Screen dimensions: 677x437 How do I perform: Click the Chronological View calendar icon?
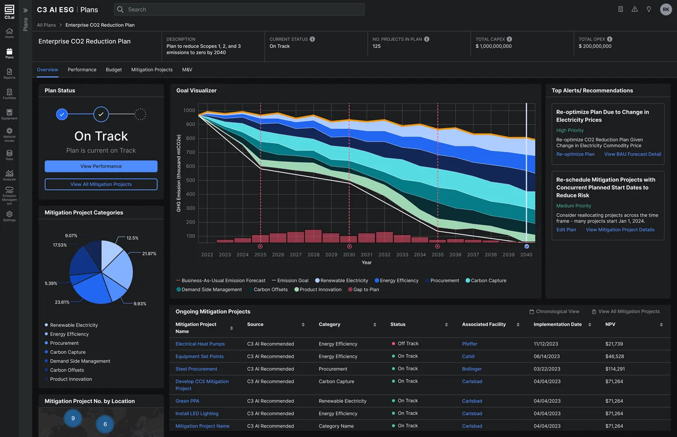(x=532, y=312)
